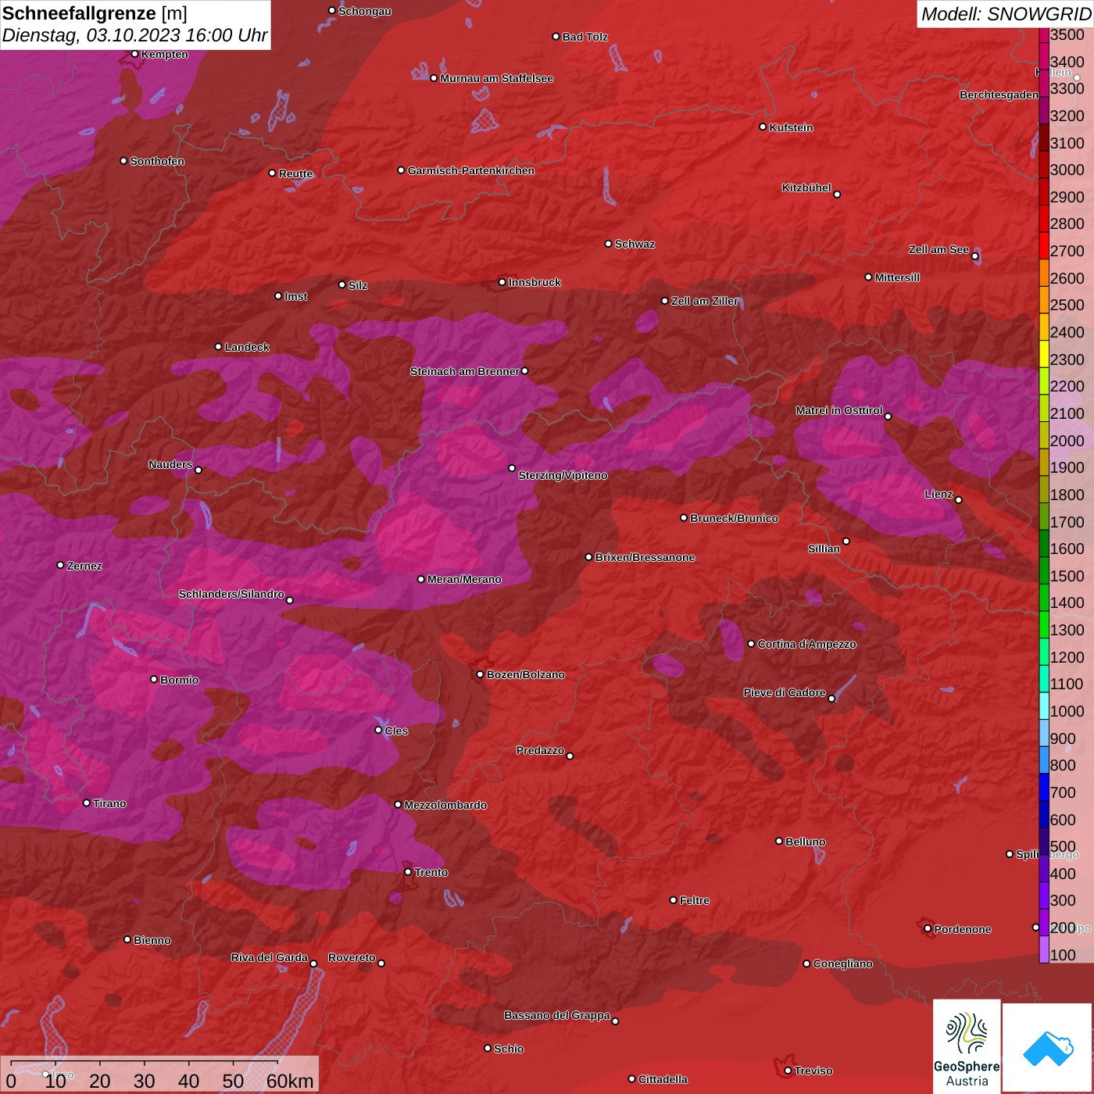
Task: Select the Sterzing/Vipiteno location dot
Action: (x=513, y=468)
